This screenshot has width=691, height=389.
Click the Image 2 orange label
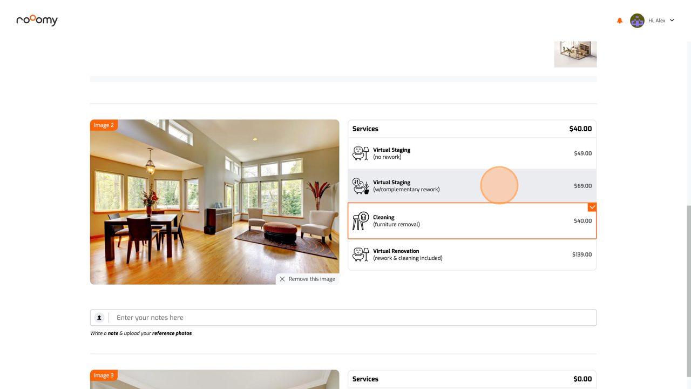pyautogui.click(x=104, y=125)
